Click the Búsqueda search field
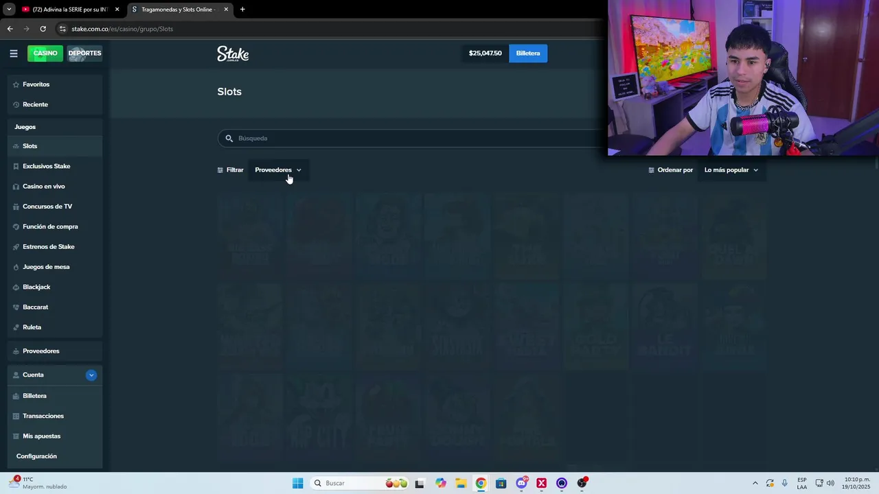 point(412,138)
